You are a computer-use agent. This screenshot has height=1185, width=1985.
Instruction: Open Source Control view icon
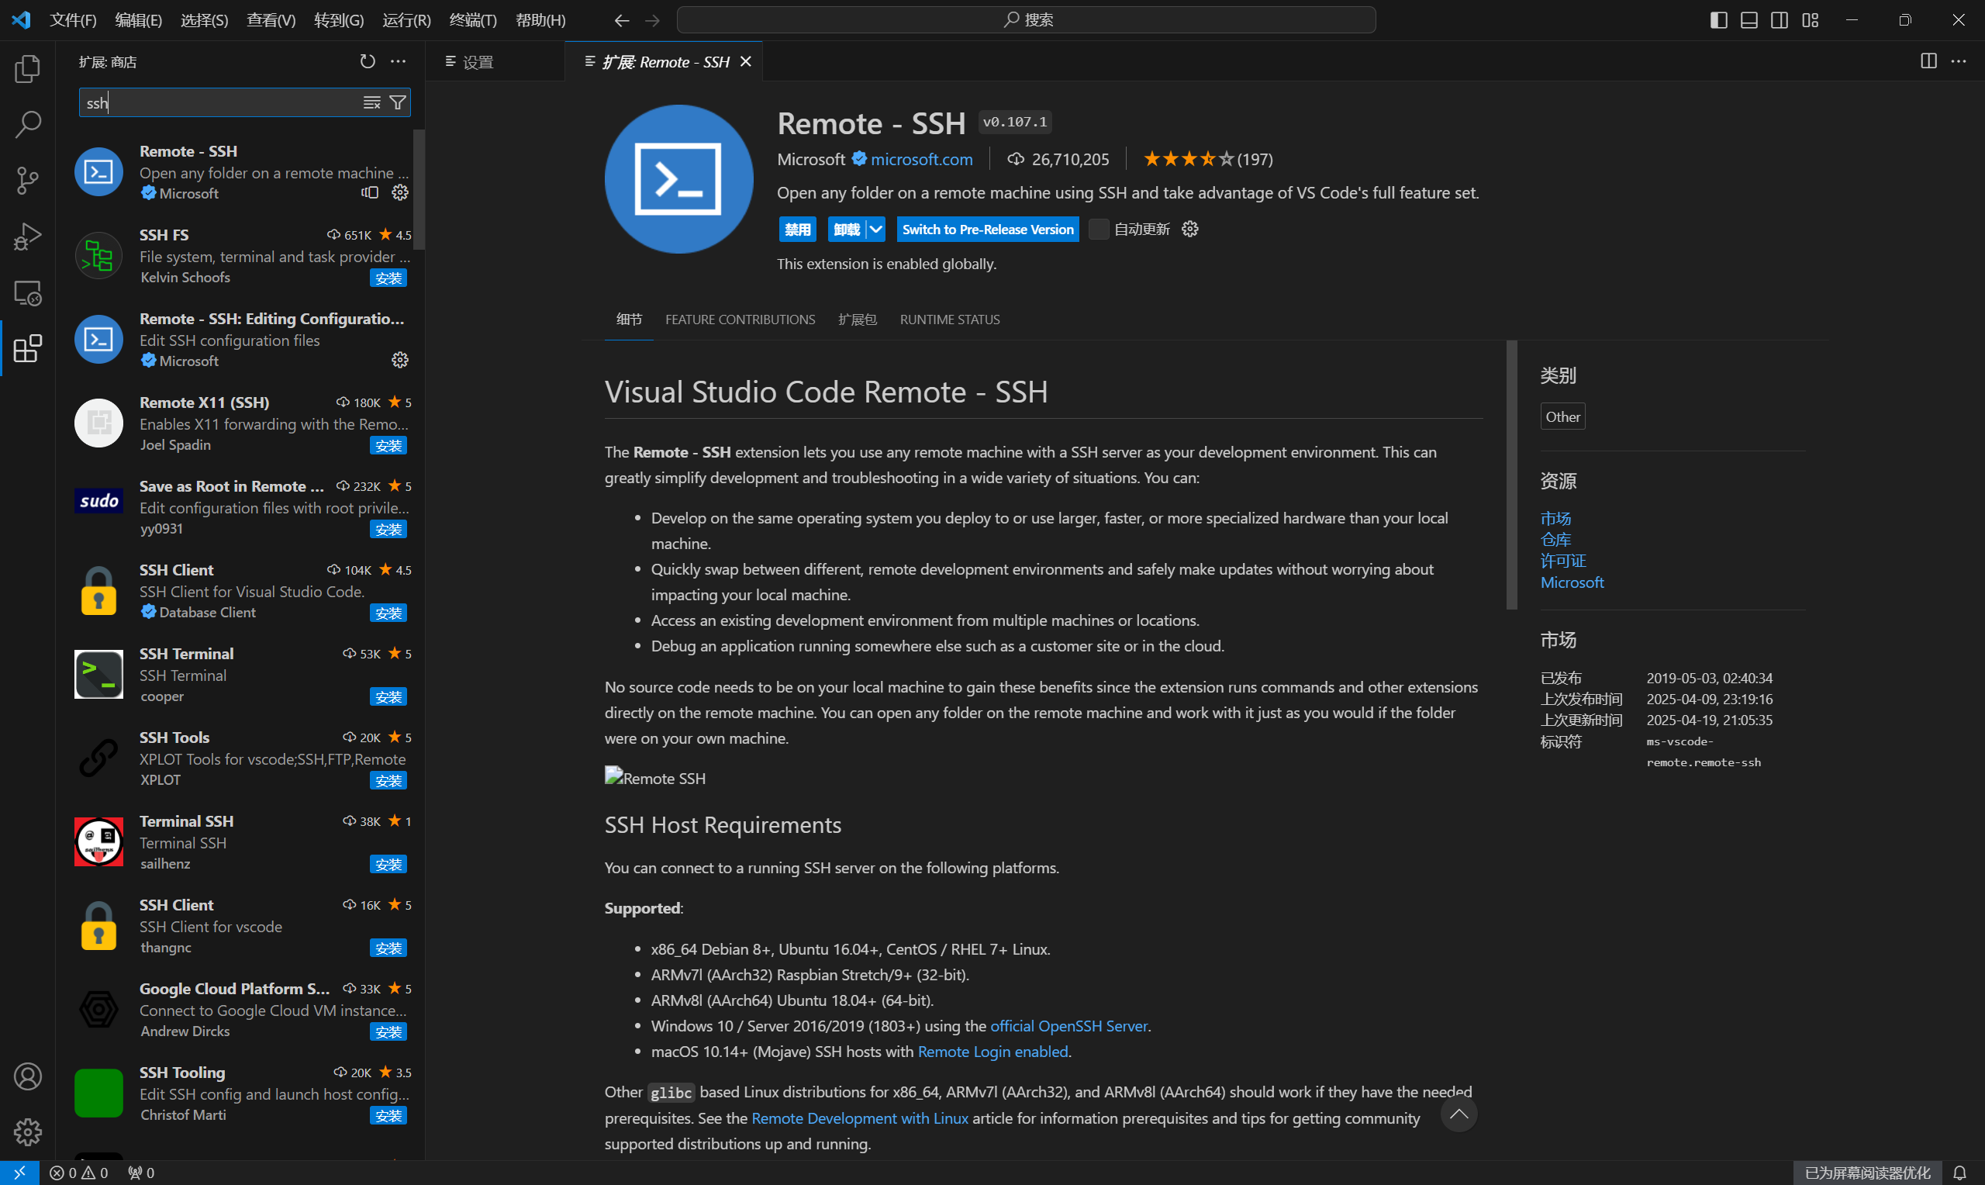pos(28,181)
